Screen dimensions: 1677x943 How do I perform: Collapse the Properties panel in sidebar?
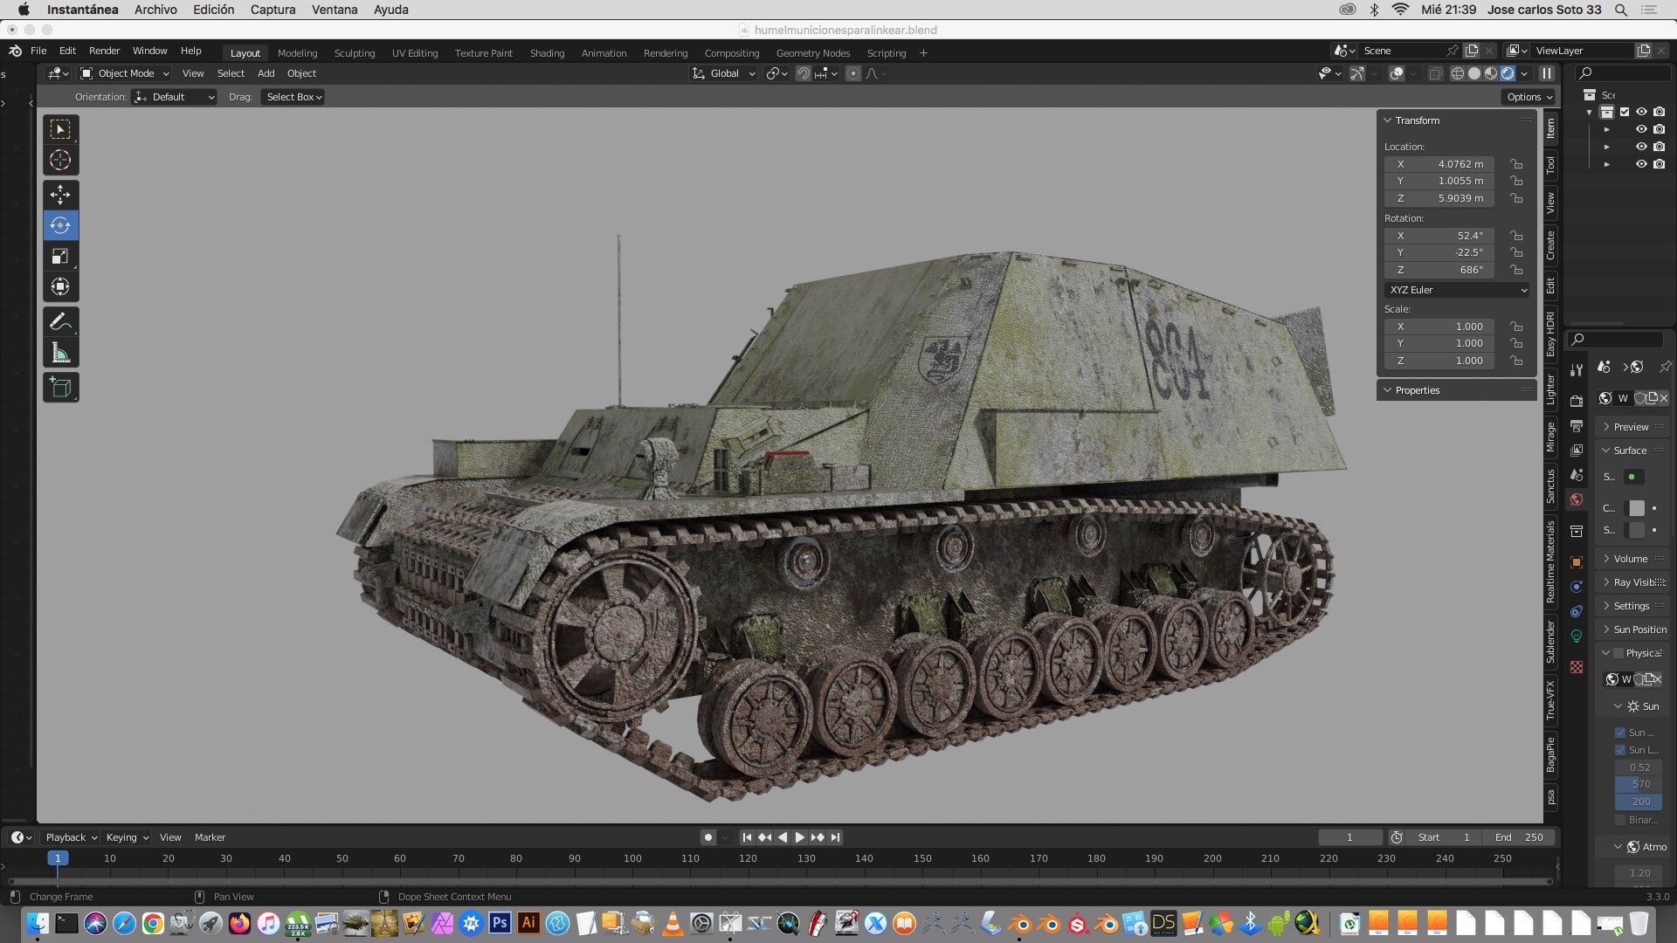pos(1388,390)
